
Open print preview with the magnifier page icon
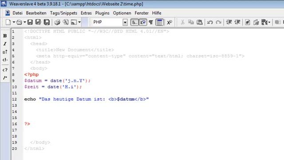[x=66, y=22]
